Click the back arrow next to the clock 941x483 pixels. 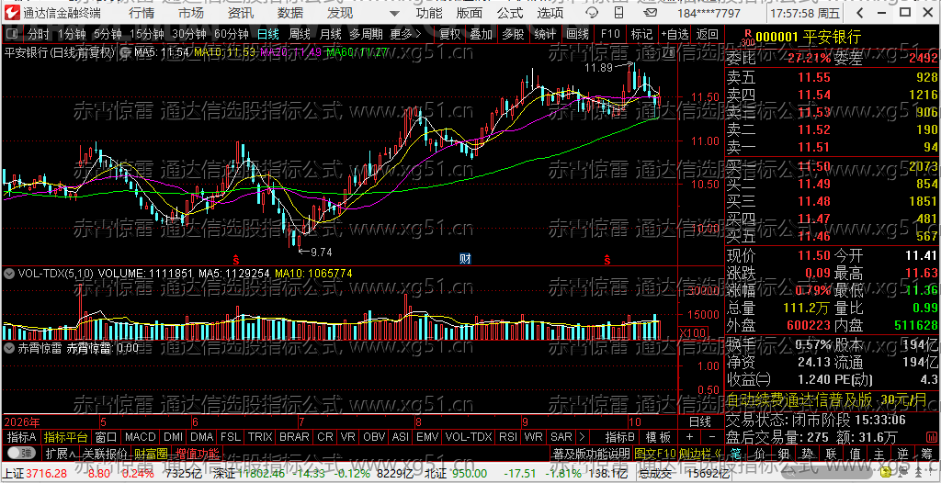(x=860, y=13)
